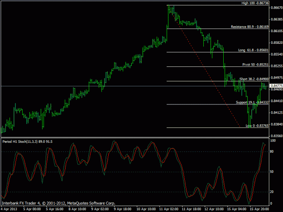Image resolution: width=283 pixels, height=212 pixels.
Task: Select the red dashed Fibonacci trend line
Action: [204, 66]
